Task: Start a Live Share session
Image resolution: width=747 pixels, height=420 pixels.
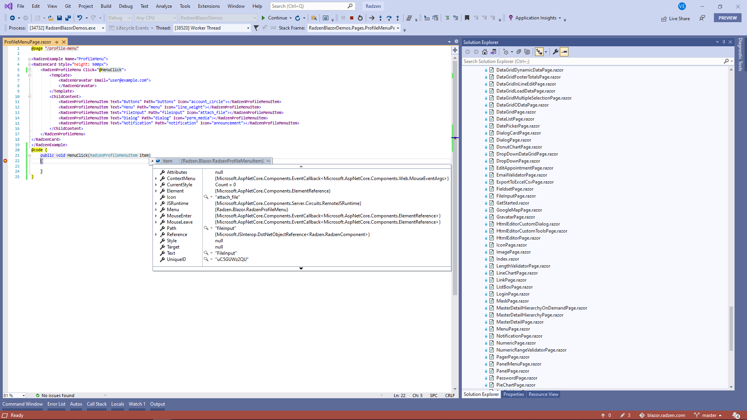Action: [x=675, y=18]
